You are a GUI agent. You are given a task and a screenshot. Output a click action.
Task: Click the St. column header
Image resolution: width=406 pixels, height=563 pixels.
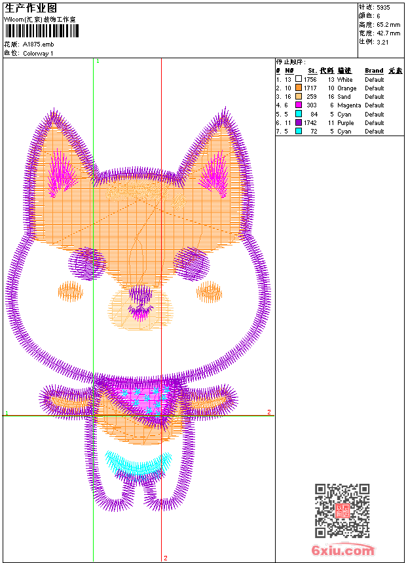pos(312,71)
